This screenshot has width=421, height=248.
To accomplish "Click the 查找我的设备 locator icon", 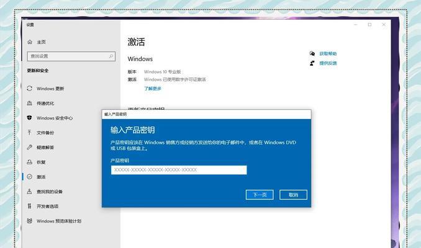I will coord(30,191).
